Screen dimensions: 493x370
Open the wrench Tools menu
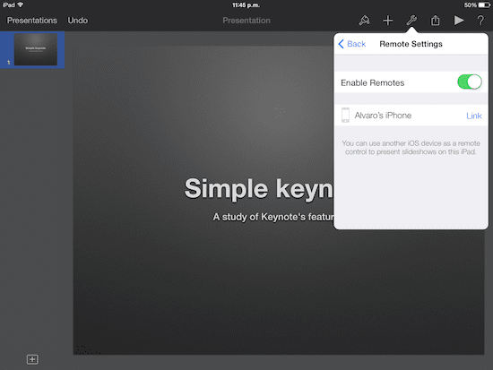pyautogui.click(x=411, y=21)
